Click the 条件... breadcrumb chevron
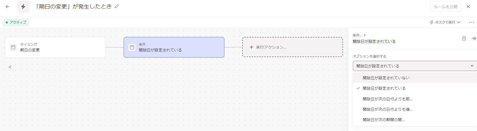Screen dimensions: 477x131 tap(365, 35)
